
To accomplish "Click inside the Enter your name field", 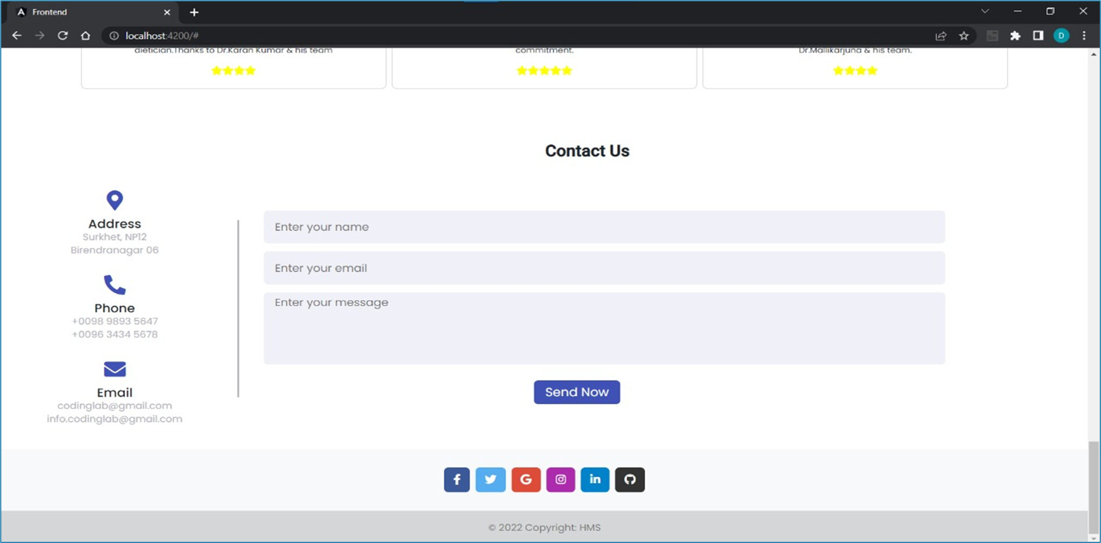I will coord(604,227).
